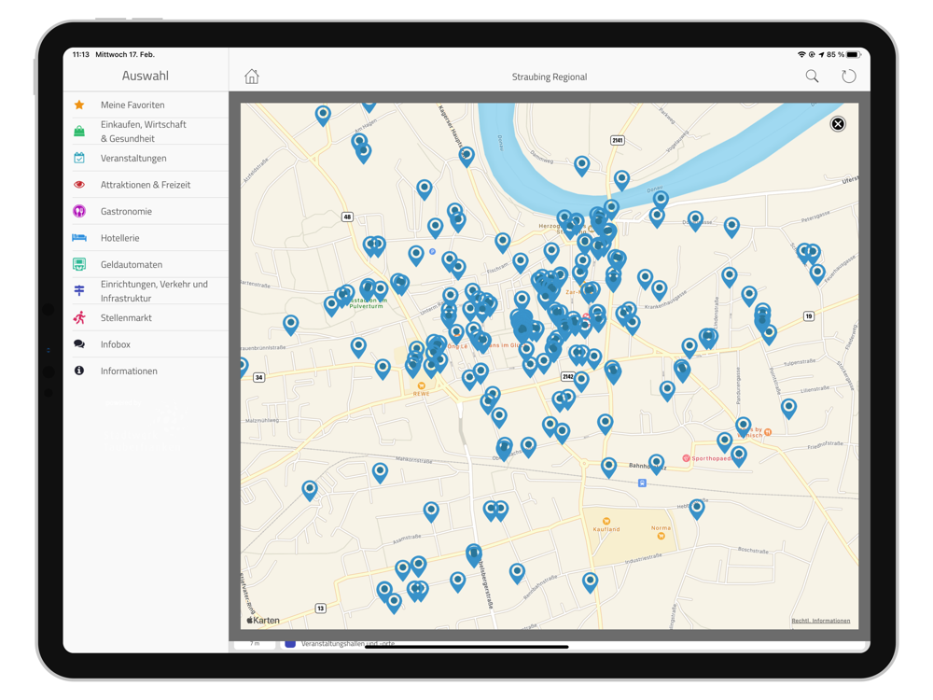Select Einkaufen, Wirtschaft & Gesundheit category

pos(146,131)
